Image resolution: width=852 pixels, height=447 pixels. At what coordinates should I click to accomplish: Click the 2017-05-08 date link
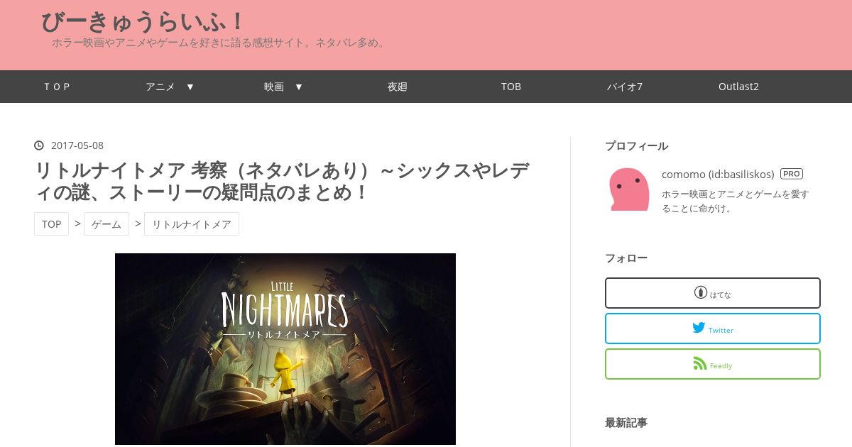point(77,145)
